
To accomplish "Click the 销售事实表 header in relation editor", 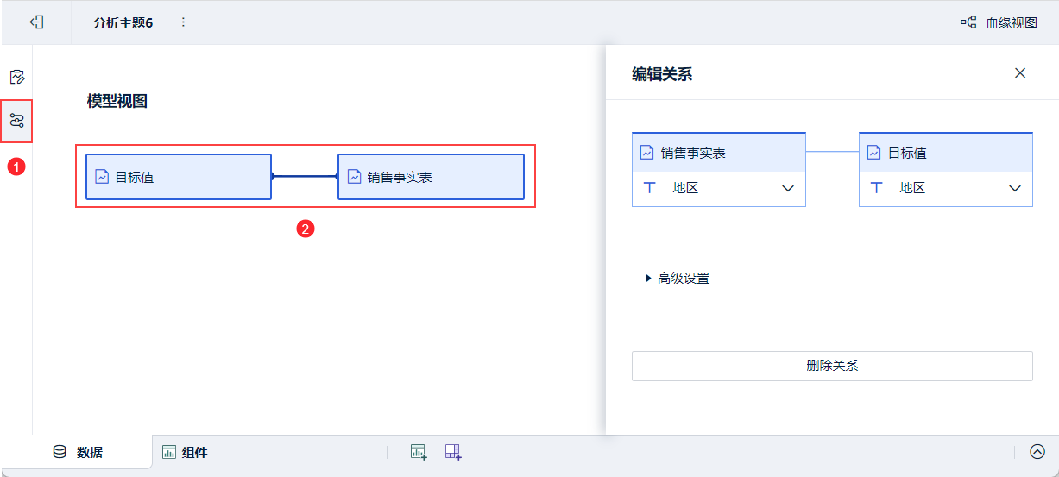I will (719, 153).
